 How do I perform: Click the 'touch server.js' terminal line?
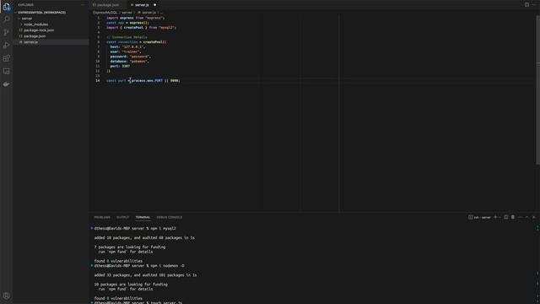(x=166, y=302)
